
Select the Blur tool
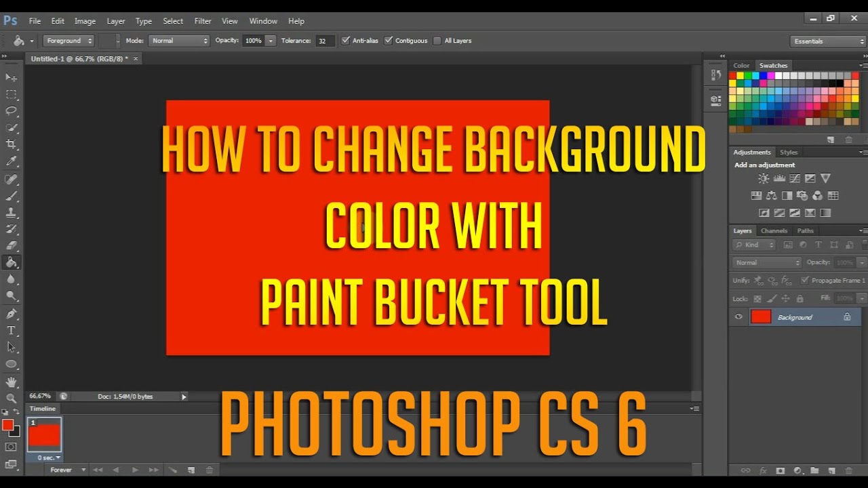point(11,279)
